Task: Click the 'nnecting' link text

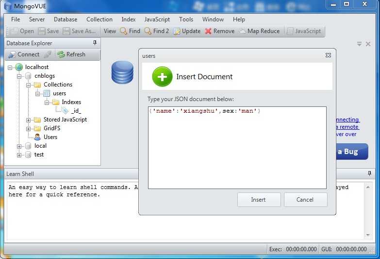Action: pos(347,120)
